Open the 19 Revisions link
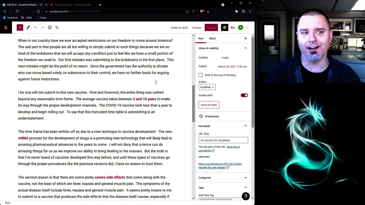 coord(212,116)
